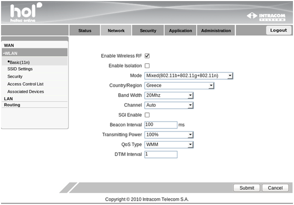
Task: Click the DTIM Interval input field
Action: (161, 154)
